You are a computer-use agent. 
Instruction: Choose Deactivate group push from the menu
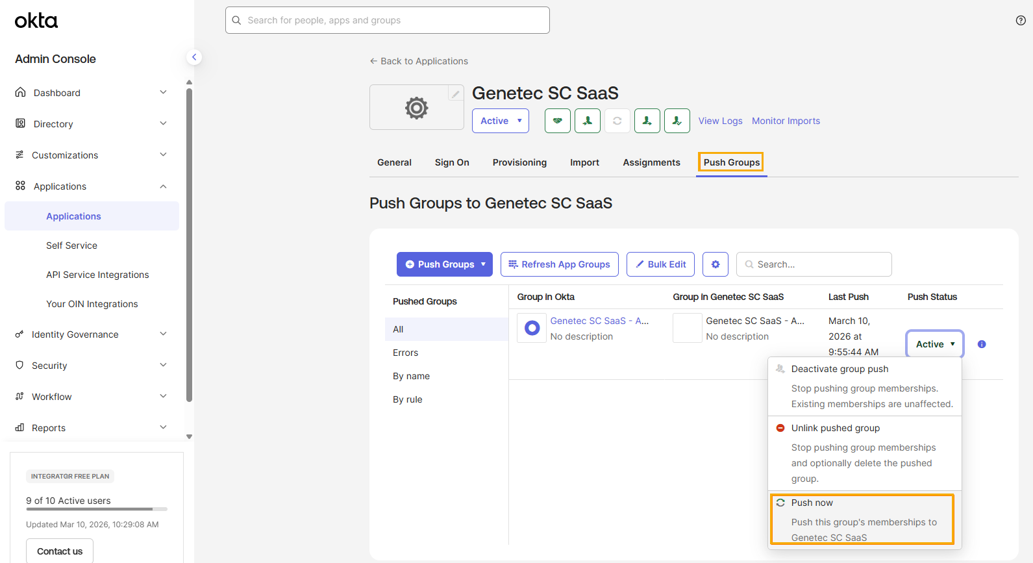click(x=865, y=386)
